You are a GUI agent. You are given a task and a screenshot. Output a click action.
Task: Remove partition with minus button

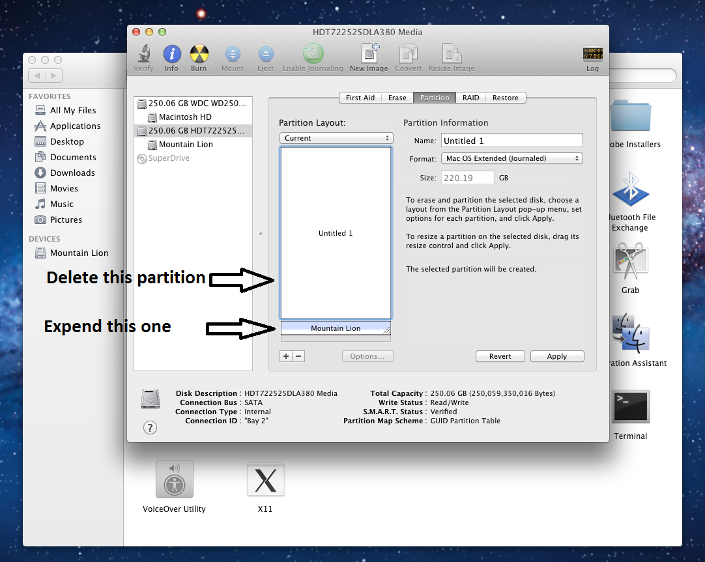click(x=298, y=356)
